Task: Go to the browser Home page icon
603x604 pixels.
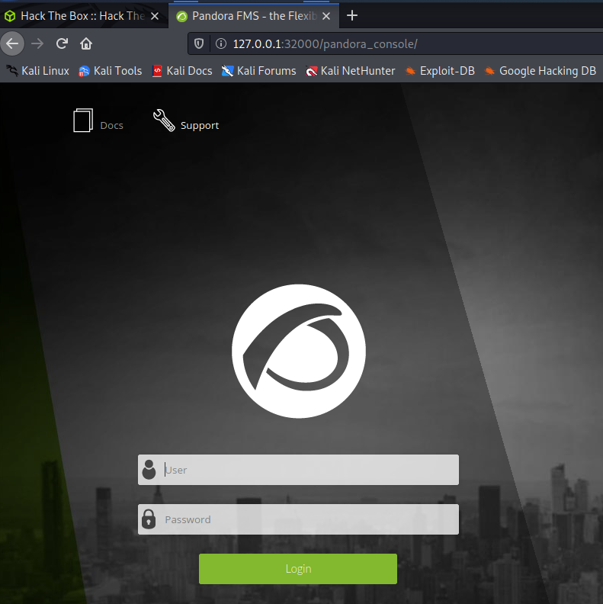Action: tap(86, 43)
